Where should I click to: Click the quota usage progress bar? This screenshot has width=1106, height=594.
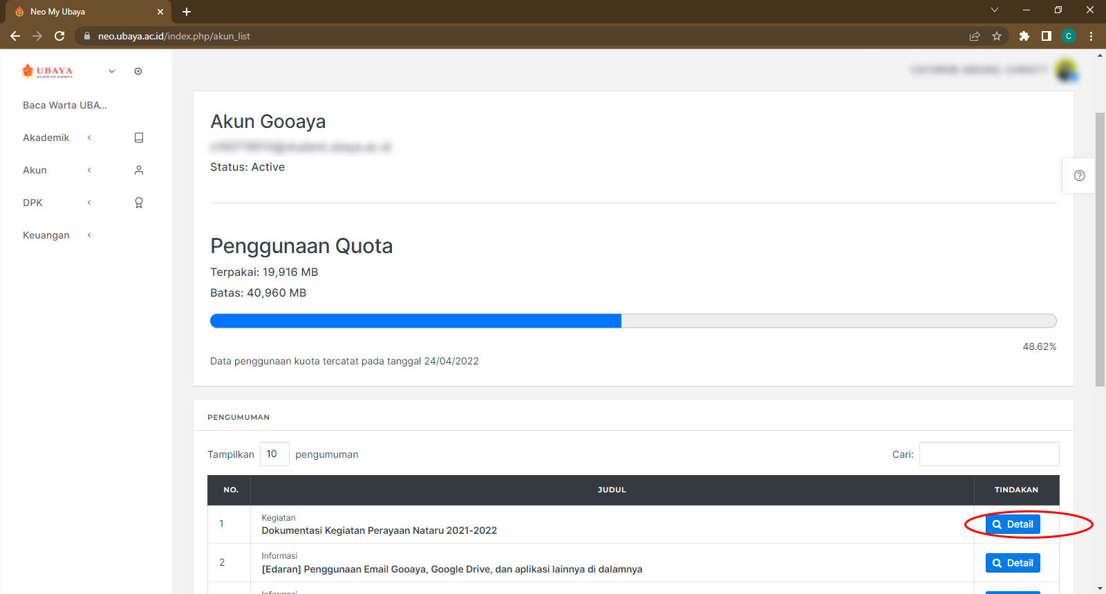(632, 321)
